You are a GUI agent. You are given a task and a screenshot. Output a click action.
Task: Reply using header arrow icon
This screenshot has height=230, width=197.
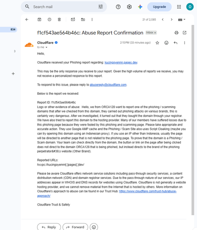(175, 43)
